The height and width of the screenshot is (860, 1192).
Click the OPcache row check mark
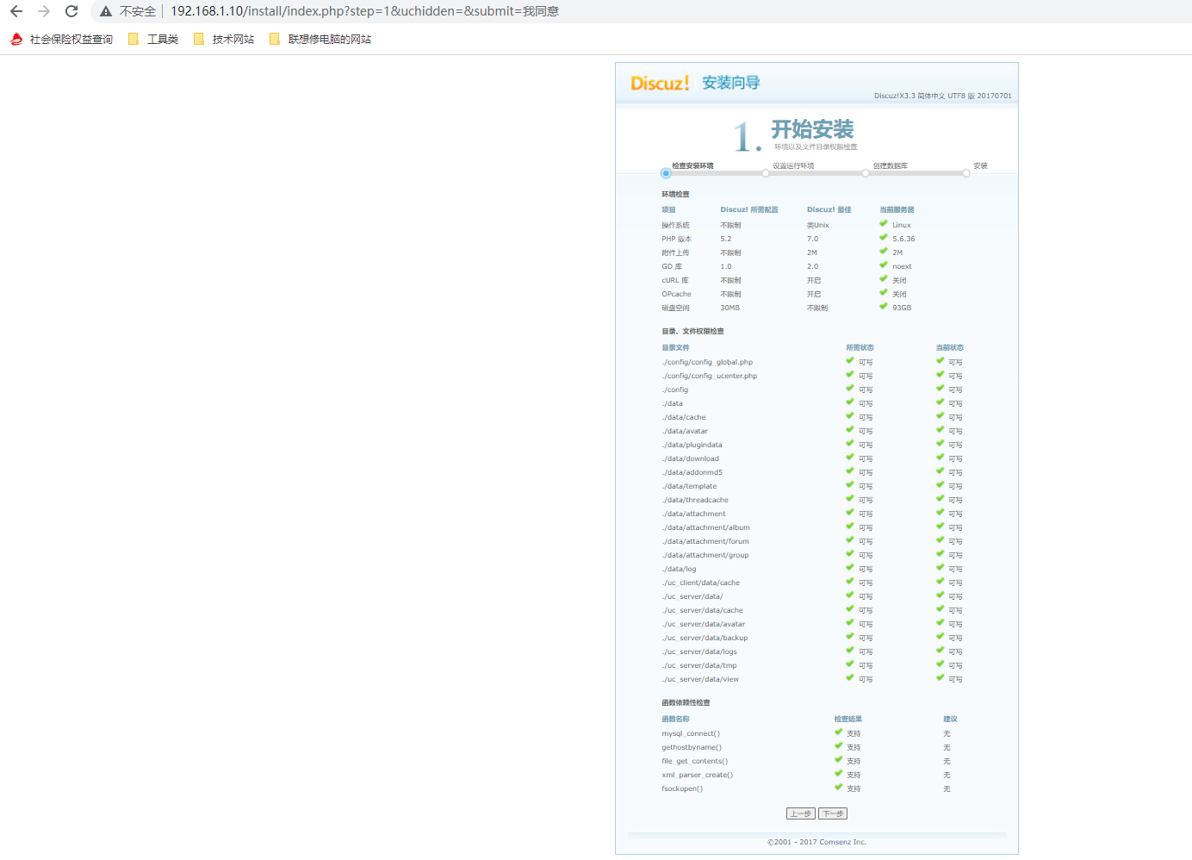[x=883, y=292]
